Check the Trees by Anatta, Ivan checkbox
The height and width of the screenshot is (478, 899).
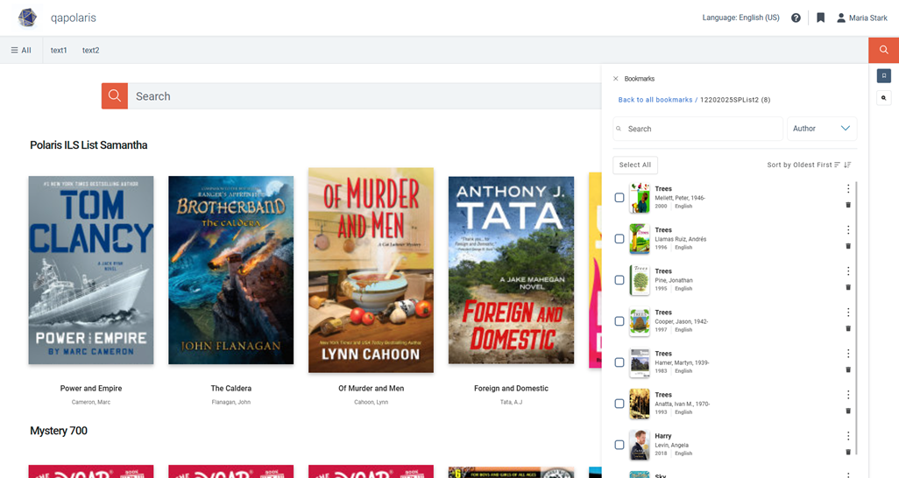pos(619,404)
